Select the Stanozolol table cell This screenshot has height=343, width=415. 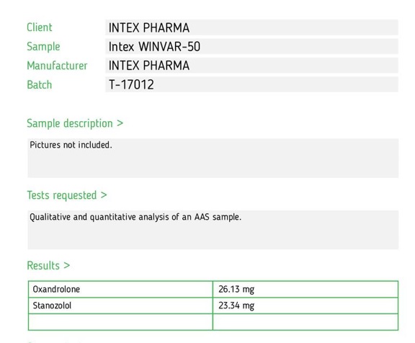[x=120, y=306]
